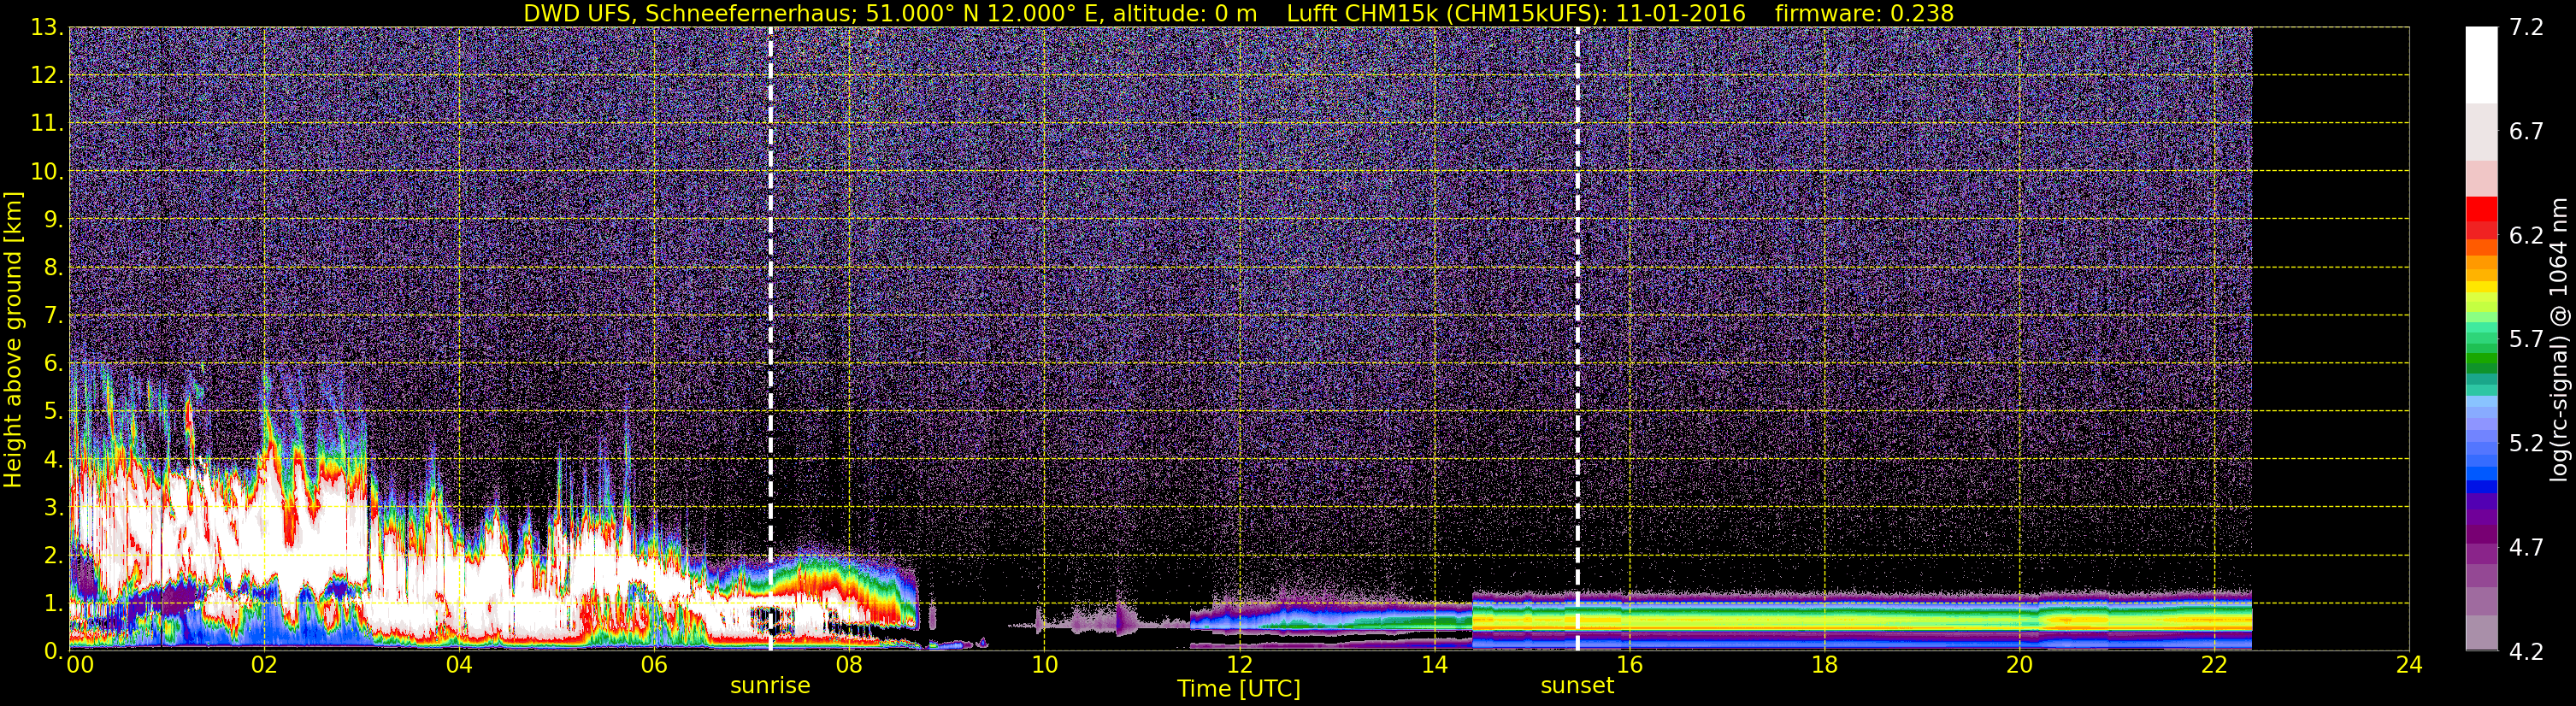2576x706 pixels.
Task: Click the colorbar tick value '4.7'
Action: (x=2526, y=548)
